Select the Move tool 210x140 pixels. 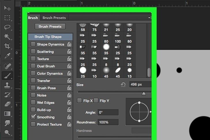7,8
